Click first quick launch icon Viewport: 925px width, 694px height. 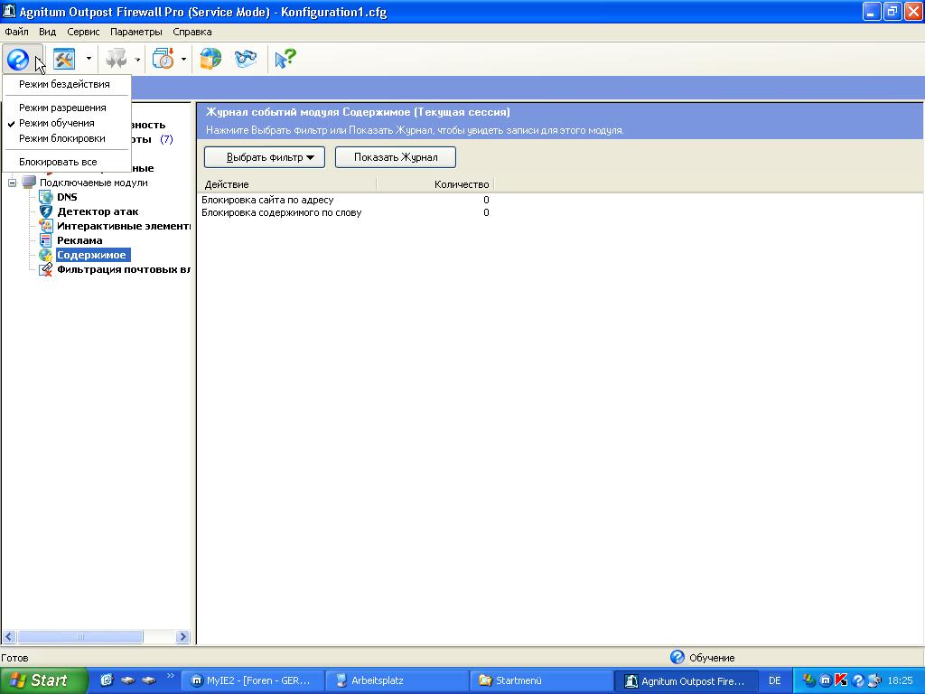point(107,680)
